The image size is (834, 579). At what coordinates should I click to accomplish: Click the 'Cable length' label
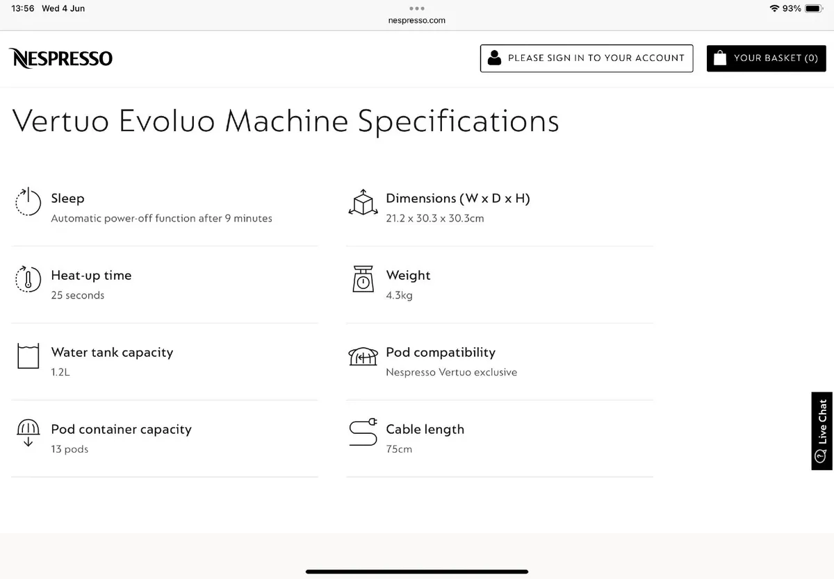425,430
